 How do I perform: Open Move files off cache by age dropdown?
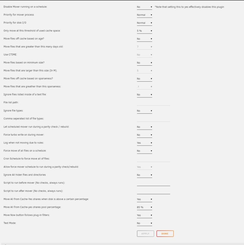click(144, 39)
